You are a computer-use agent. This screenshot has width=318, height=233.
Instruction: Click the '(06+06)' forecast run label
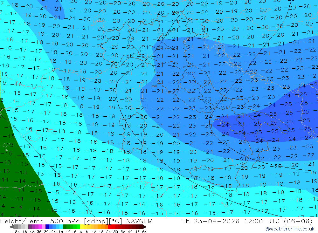coord(298,221)
